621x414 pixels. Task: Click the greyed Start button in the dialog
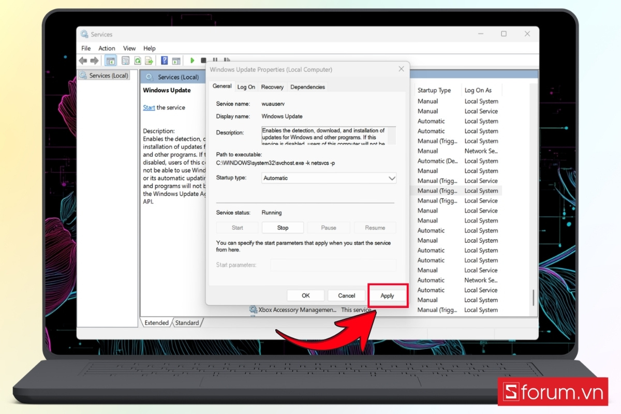pos(238,228)
